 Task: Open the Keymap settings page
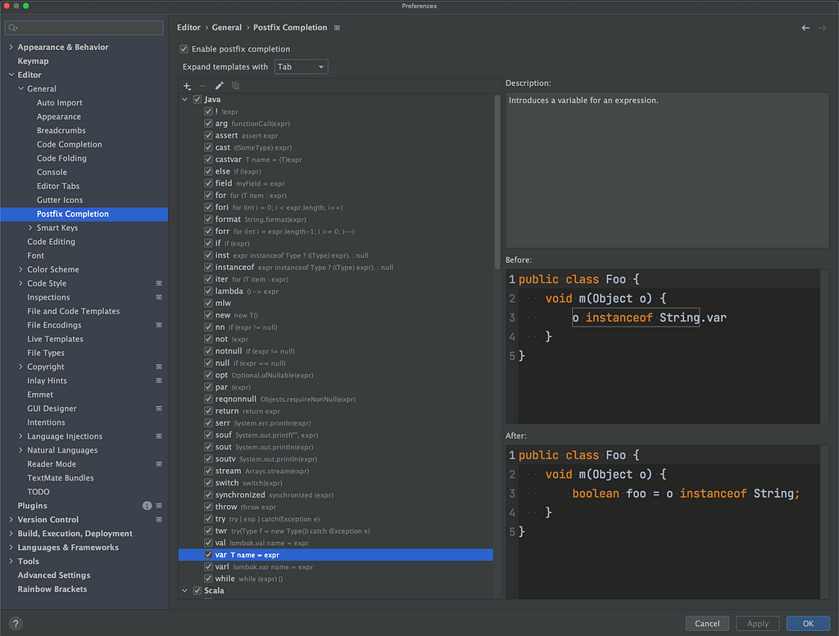point(33,61)
